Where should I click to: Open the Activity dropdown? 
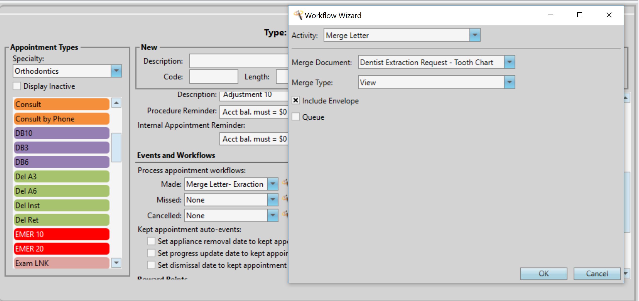click(475, 35)
